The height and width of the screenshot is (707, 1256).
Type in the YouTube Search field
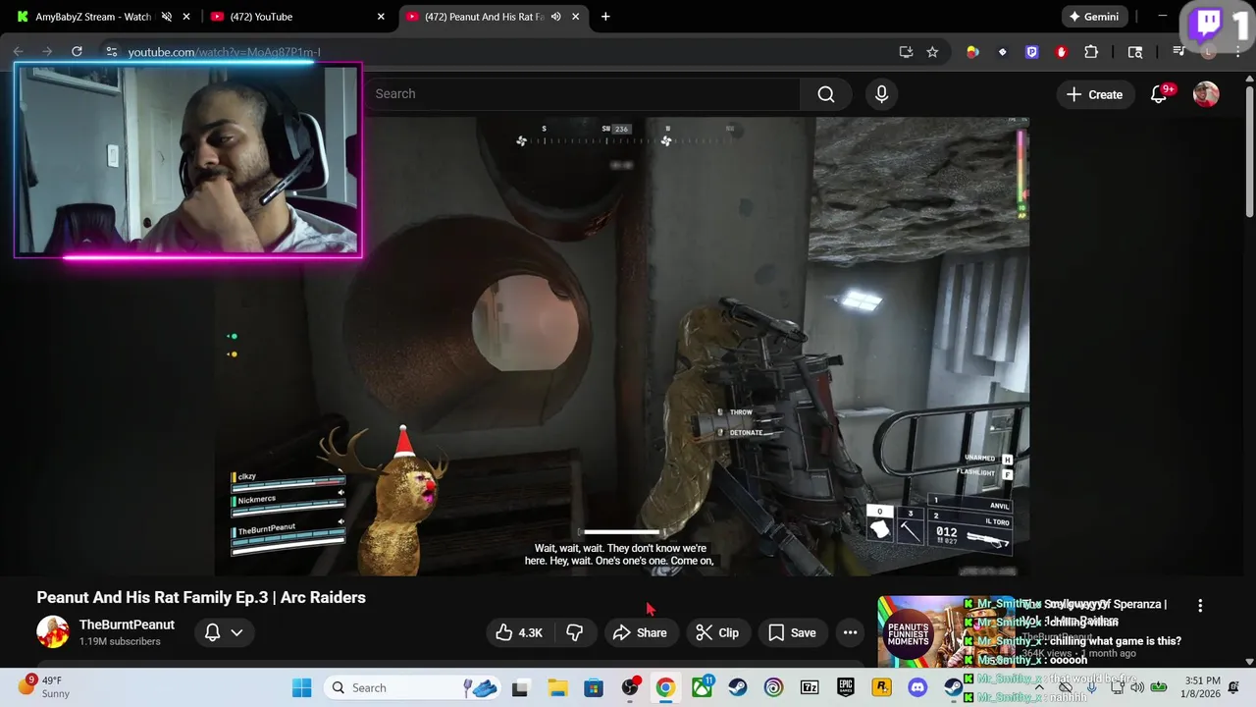tap(584, 94)
